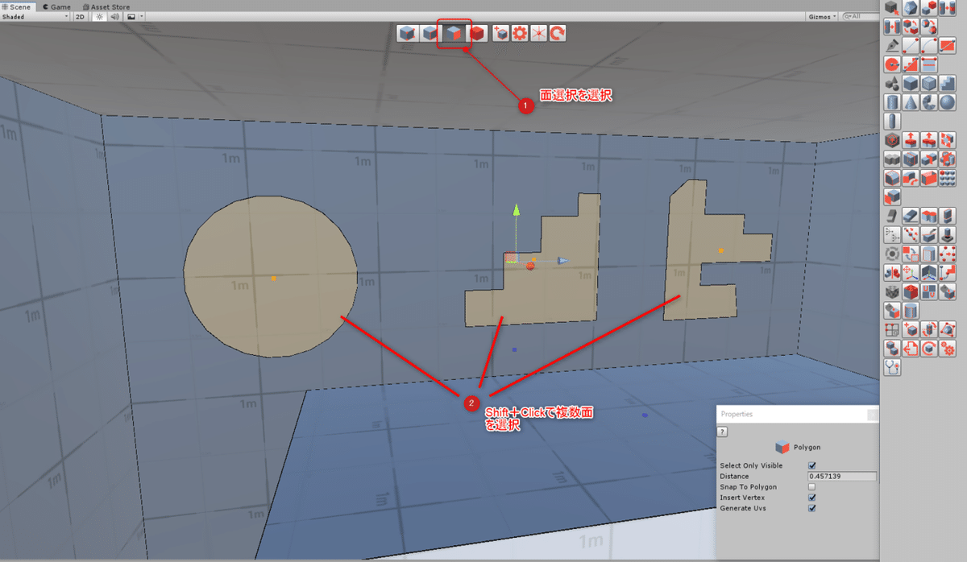The width and height of the screenshot is (967, 562).
Task: Switch to the Scene tab
Action: coord(16,6)
